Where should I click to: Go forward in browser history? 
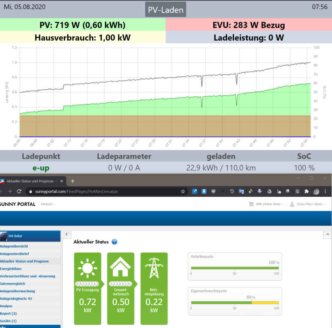click(x=10, y=191)
